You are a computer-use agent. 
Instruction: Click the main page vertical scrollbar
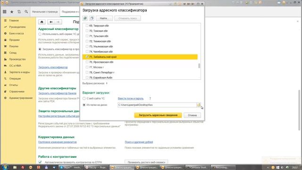click(299, 110)
